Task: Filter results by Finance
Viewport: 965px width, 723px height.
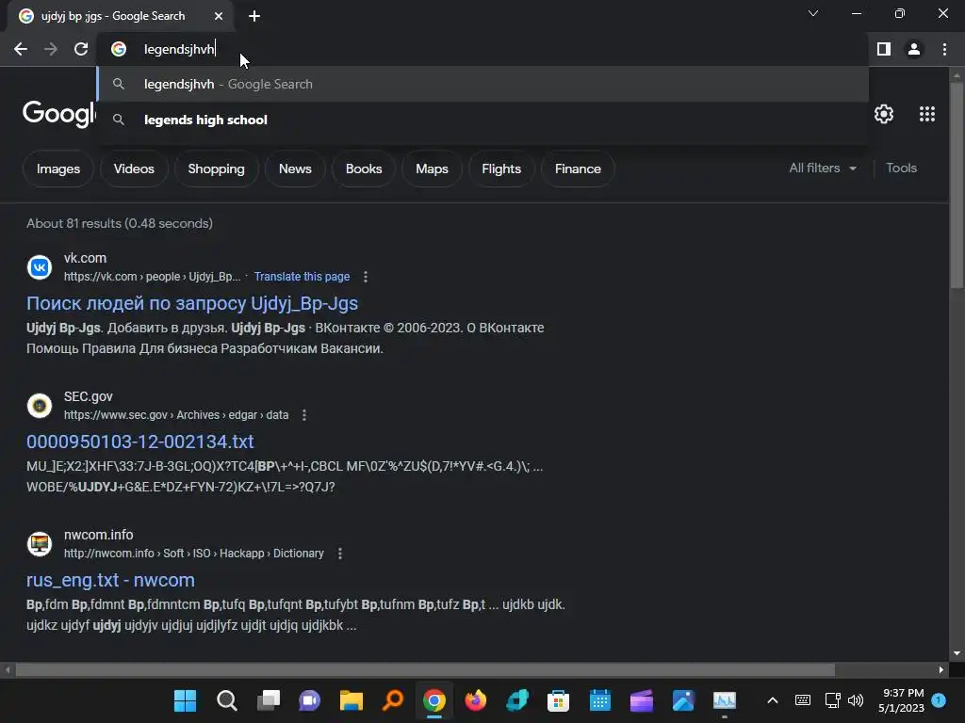Action: pyautogui.click(x=578, y=169)
